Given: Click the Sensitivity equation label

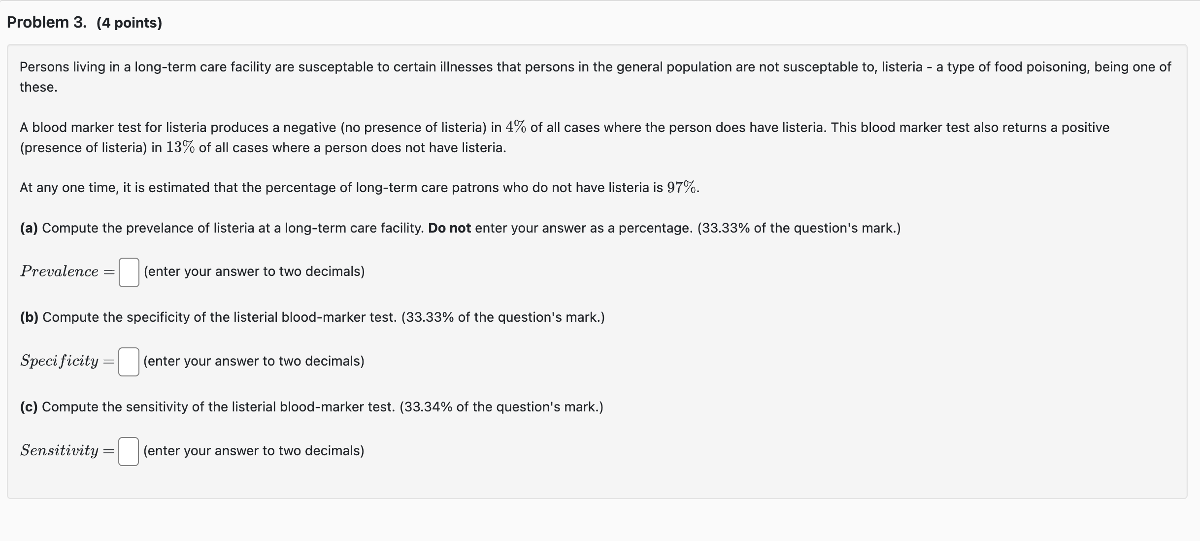Looking at the screenshot, I should coord(59,450).
